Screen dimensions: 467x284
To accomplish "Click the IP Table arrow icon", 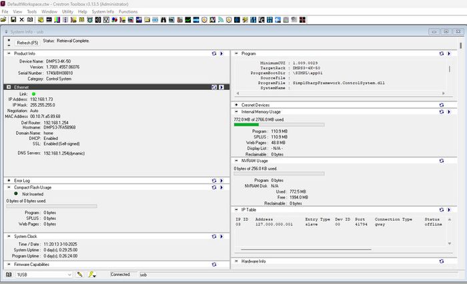I will [x=449, y=209].
